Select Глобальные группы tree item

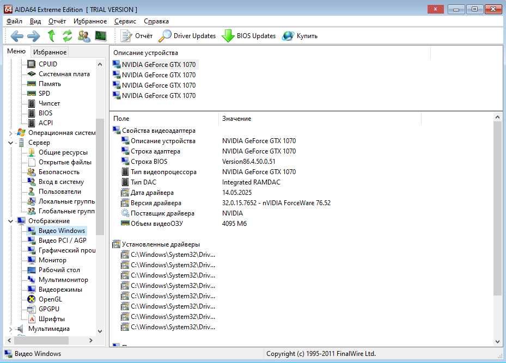point(66,211)
